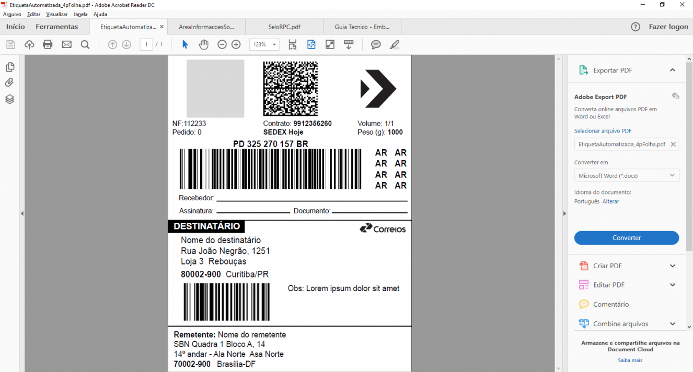Open the attachments paperclip panel
The width and height of the screenshot is (693, 372).
[x=9, y=82]
